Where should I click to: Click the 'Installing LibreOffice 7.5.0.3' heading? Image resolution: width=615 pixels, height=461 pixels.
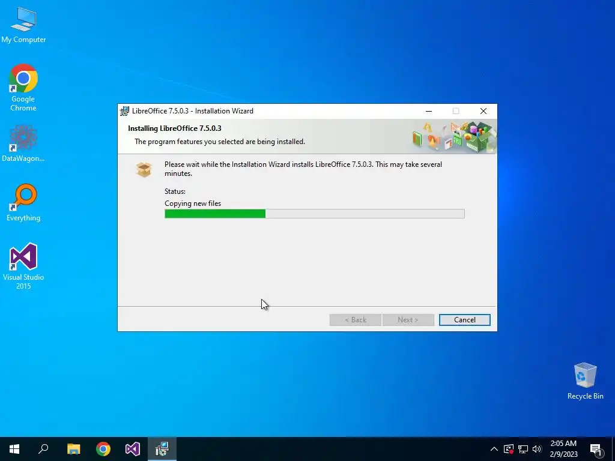click(175, 128)
